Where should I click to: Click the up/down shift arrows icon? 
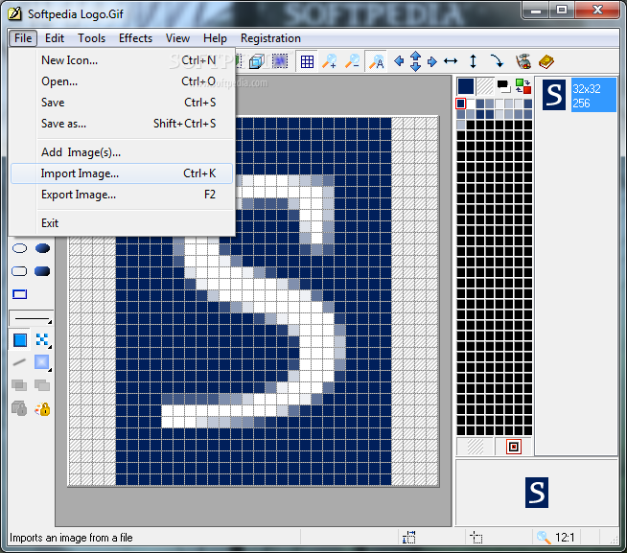415,61
